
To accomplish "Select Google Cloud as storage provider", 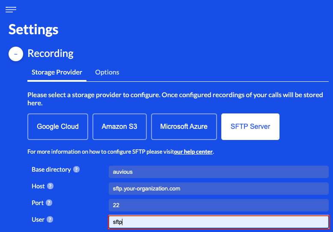I will click(x=58, y=127).
